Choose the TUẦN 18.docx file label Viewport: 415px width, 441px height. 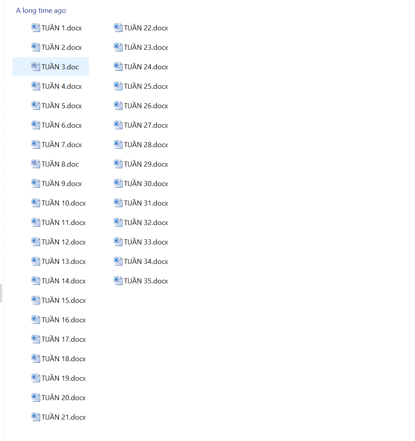click(64, 359)
